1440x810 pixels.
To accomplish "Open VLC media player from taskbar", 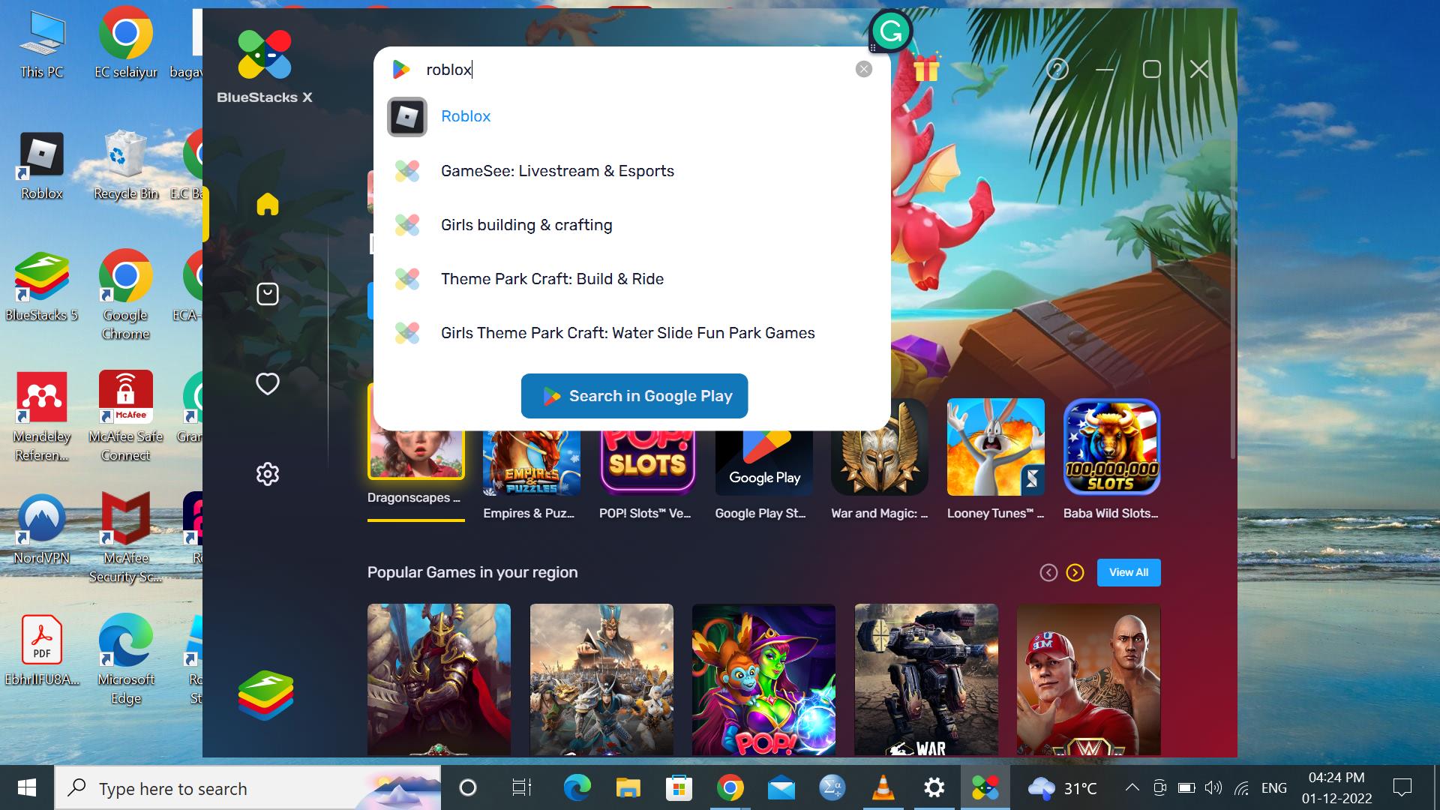I will pos(883,788).
